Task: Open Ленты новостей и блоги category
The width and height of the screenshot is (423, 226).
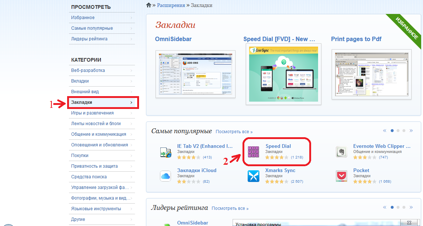Action: [x=102, y=124]
